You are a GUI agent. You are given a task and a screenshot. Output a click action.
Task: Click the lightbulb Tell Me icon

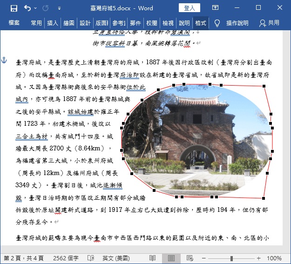tap(217, 23)
